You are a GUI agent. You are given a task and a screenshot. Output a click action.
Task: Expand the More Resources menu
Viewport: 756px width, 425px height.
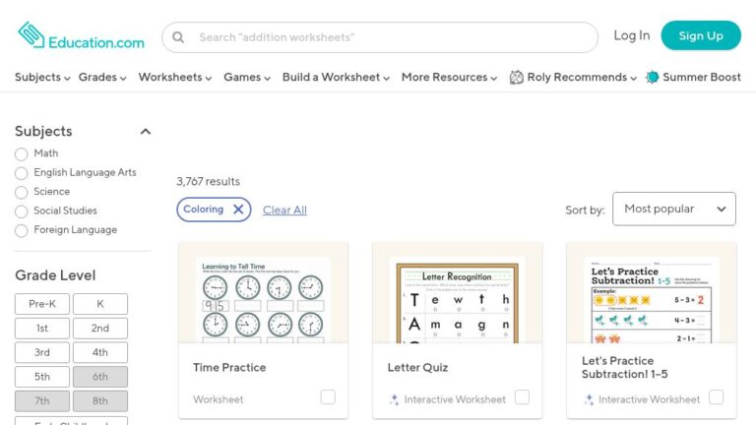coord(449,77)
